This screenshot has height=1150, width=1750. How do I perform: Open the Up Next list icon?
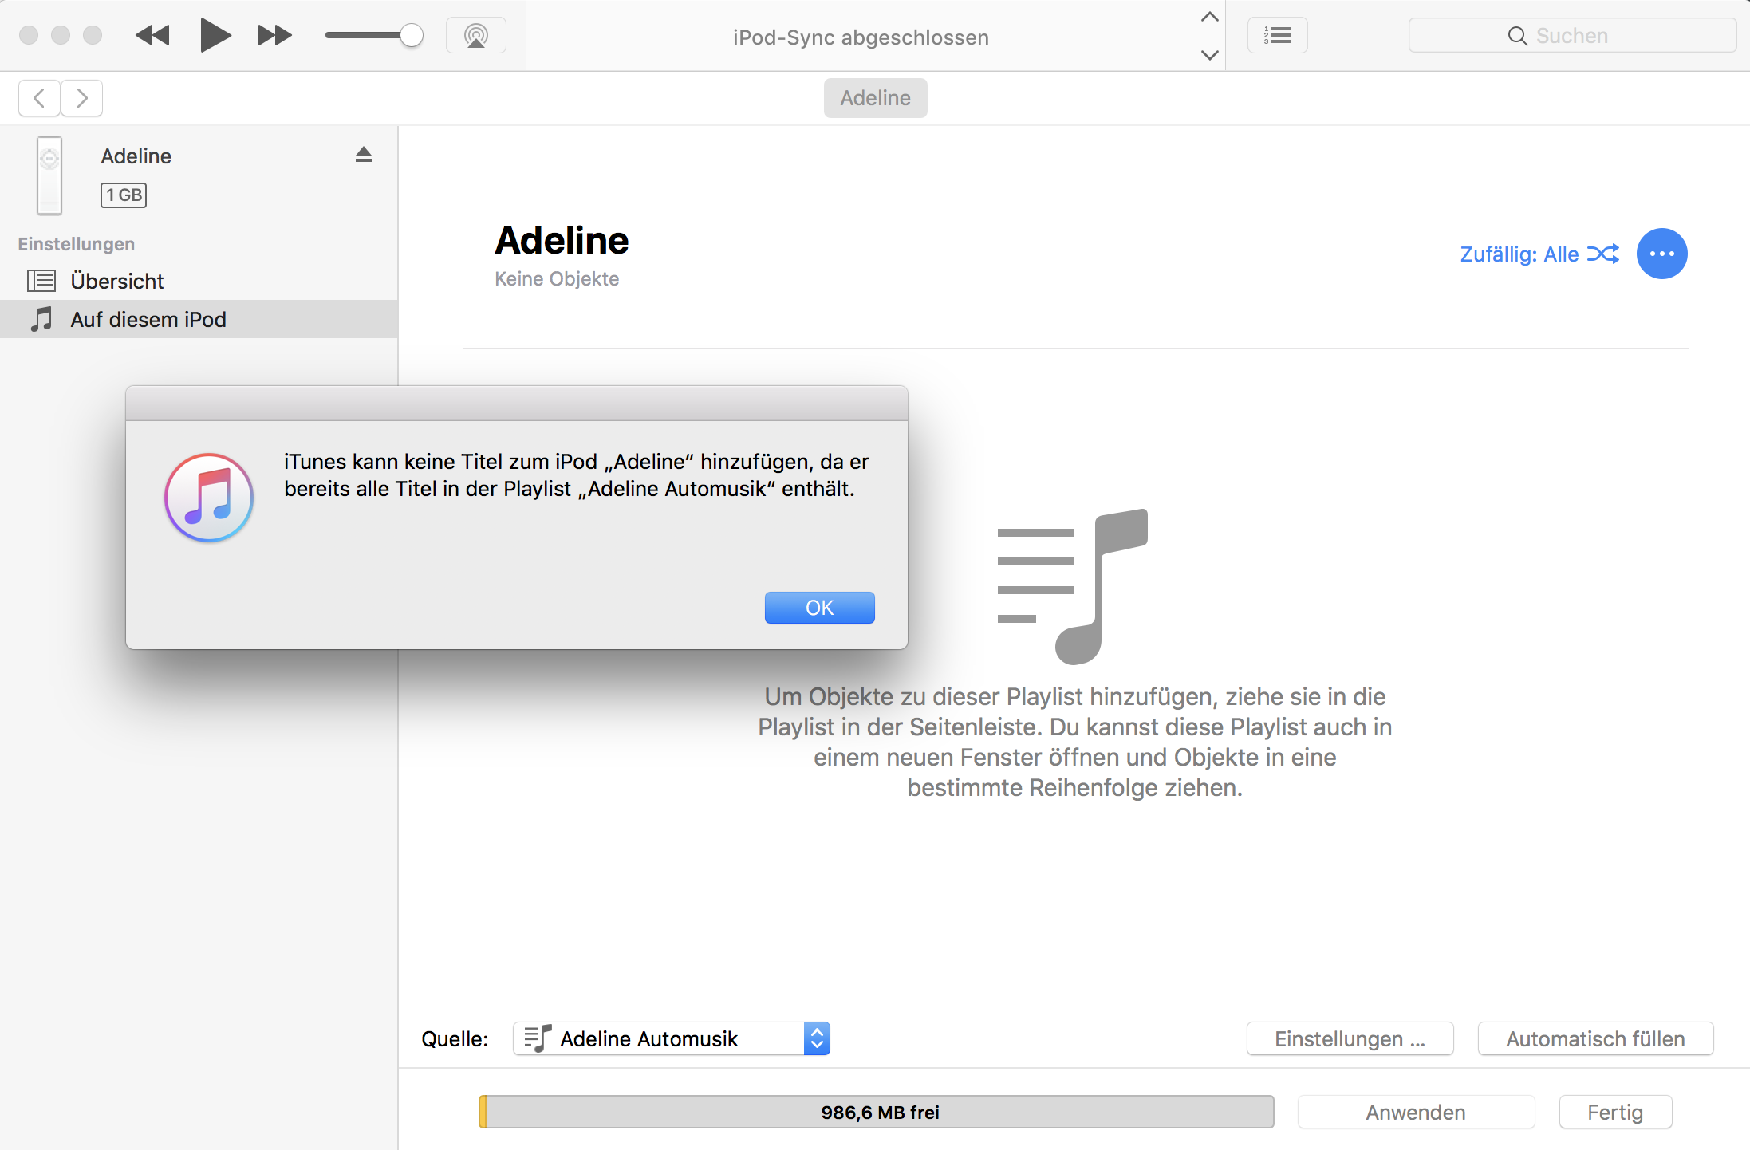coord(1277,36)
